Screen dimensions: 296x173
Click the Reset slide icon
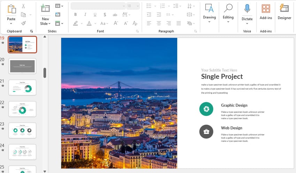(x=57, y=15)
